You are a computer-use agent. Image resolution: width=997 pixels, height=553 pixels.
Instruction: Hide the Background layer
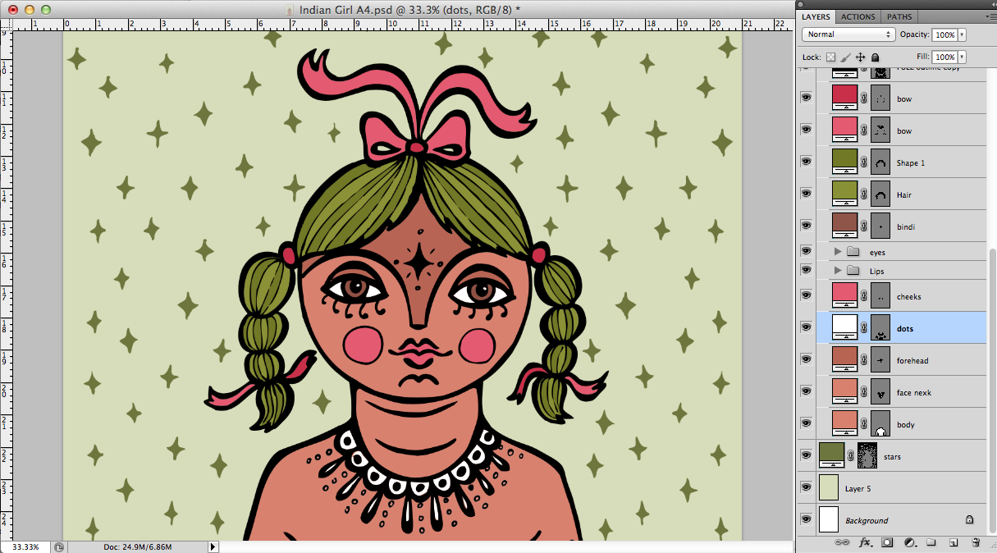[806, 520]
